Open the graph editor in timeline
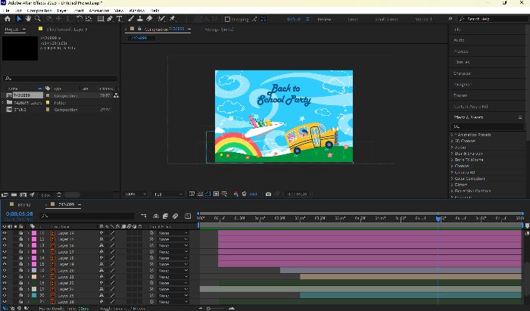This screenshot has height=311, width=530. [188, 216]
